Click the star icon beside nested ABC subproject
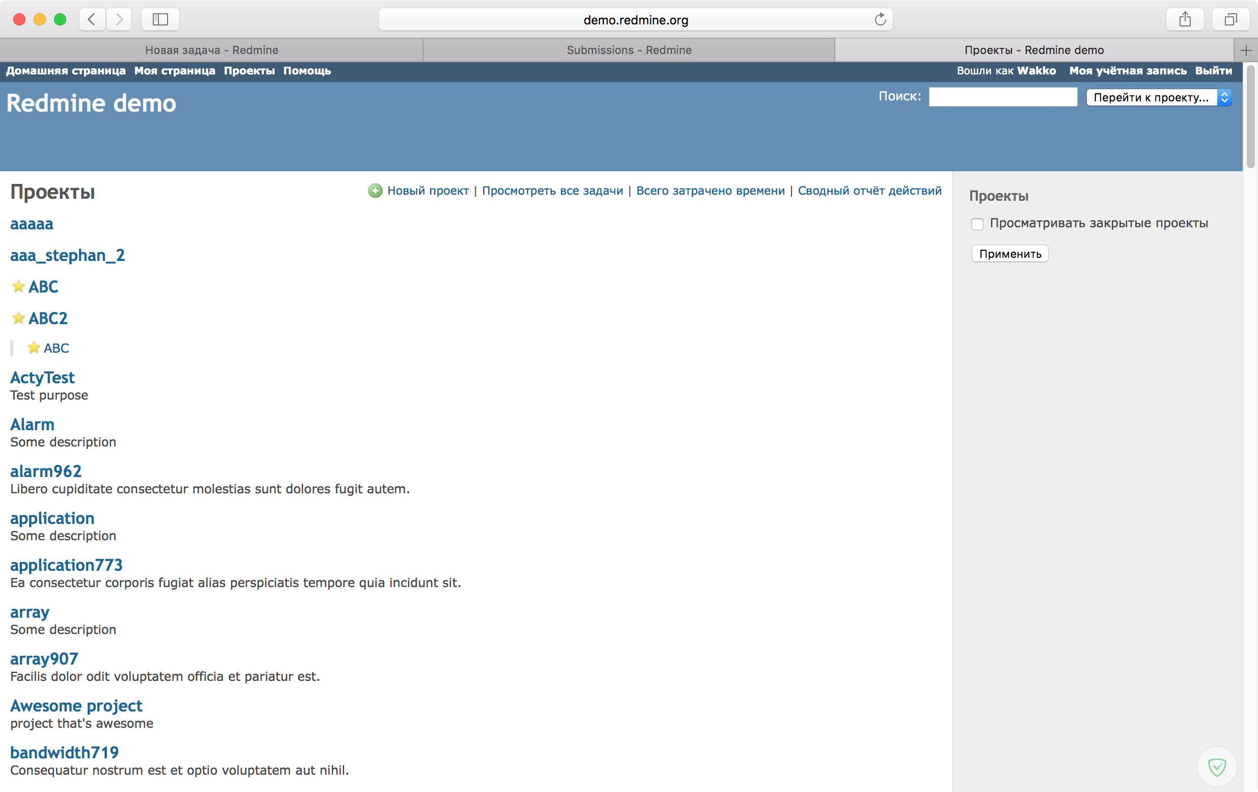1258x792 pixels. pyautogui.click(x=34, y=348)
